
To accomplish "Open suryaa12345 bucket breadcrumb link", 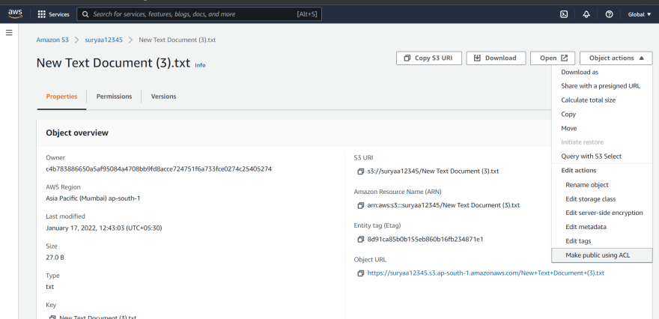I will [x=104, y=40].
